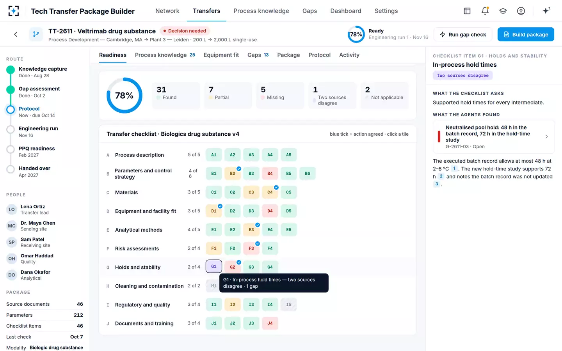Screen dimensions: 562x351
Task: Click citation reference 3 in findings text
Action: (x=437, y=184)
